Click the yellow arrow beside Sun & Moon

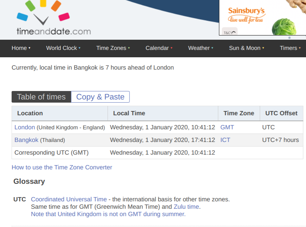[x=263, y=48]
